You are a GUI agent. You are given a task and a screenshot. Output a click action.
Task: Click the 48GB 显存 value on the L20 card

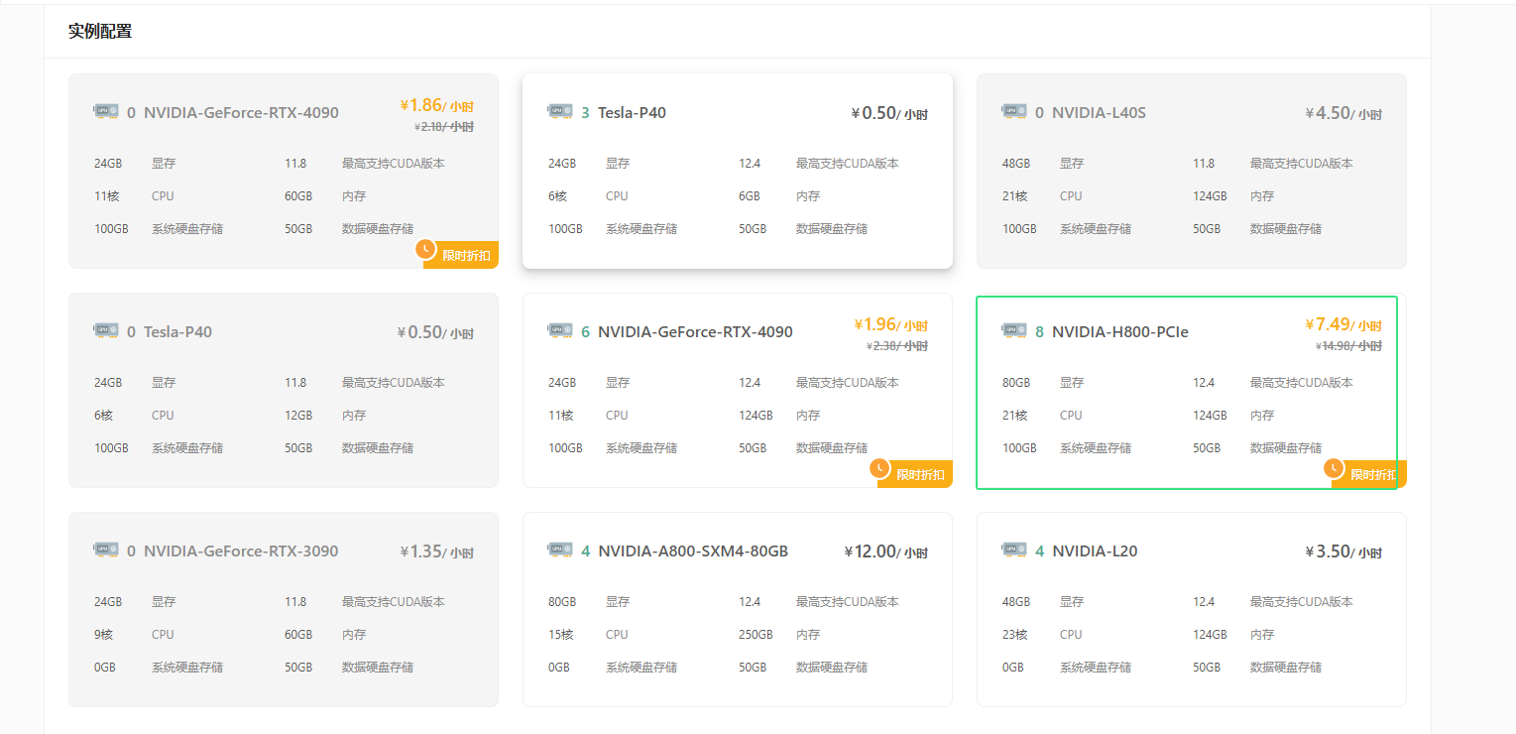click(1016, 602)
